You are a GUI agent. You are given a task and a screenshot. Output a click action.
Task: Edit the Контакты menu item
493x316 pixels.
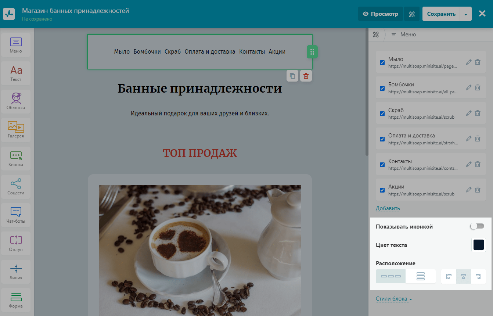pos(468,164)
